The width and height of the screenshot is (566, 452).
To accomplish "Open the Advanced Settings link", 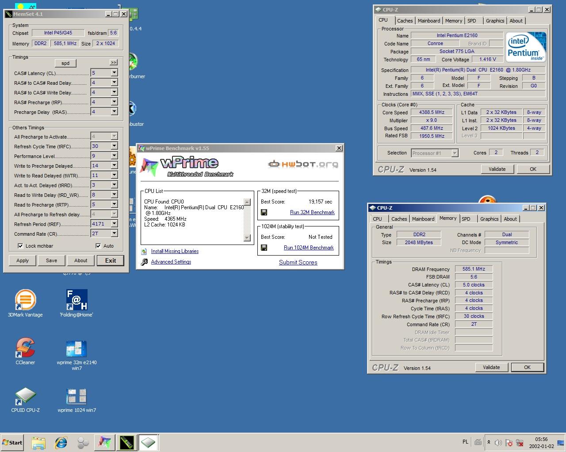I will (x=171, y=262).
